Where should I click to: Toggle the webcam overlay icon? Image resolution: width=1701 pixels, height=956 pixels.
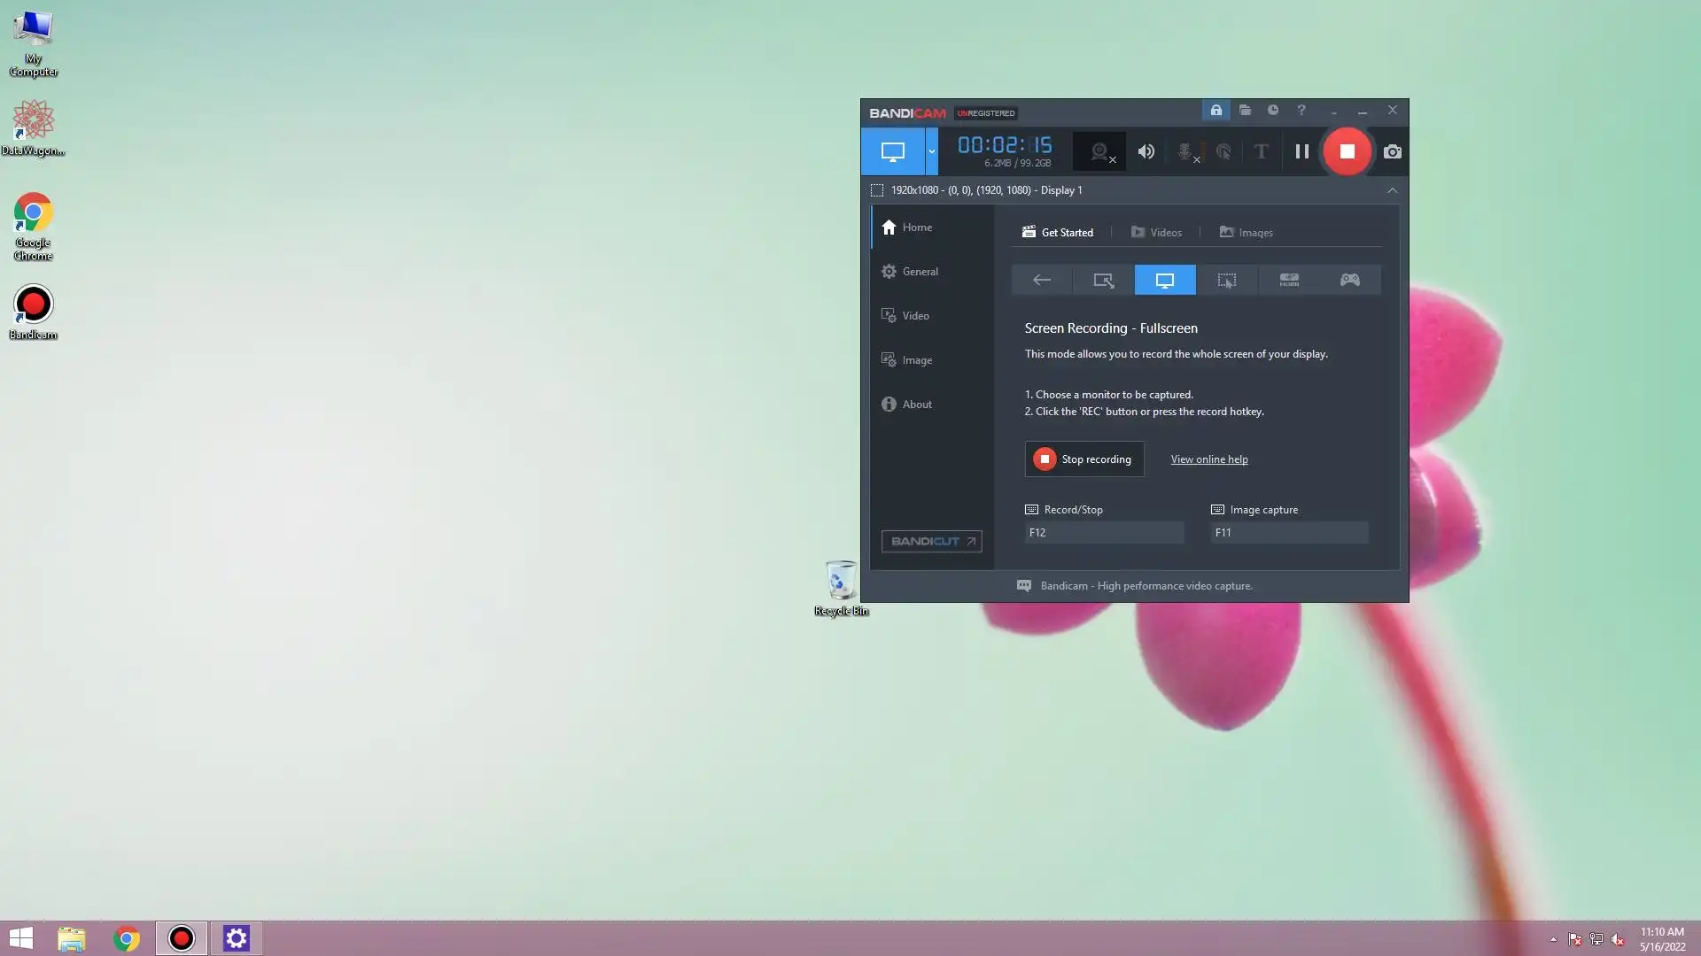tap(1099, 151)
